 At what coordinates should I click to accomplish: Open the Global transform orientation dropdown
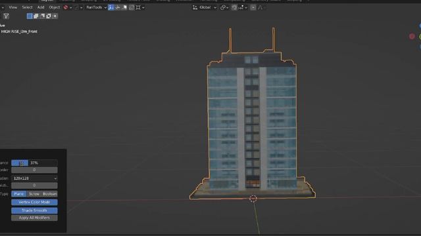tap(205, 7)
